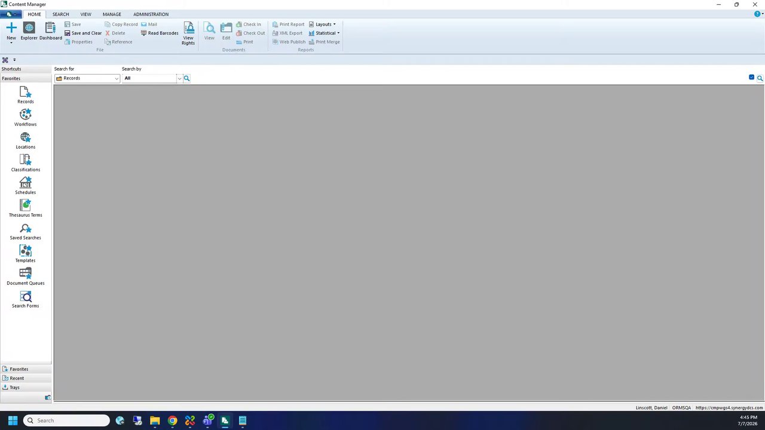Viewport: 765px width, 430px height.
Task: Click Read Barcodes in the ribbon
Action: [x=160, y=33]
